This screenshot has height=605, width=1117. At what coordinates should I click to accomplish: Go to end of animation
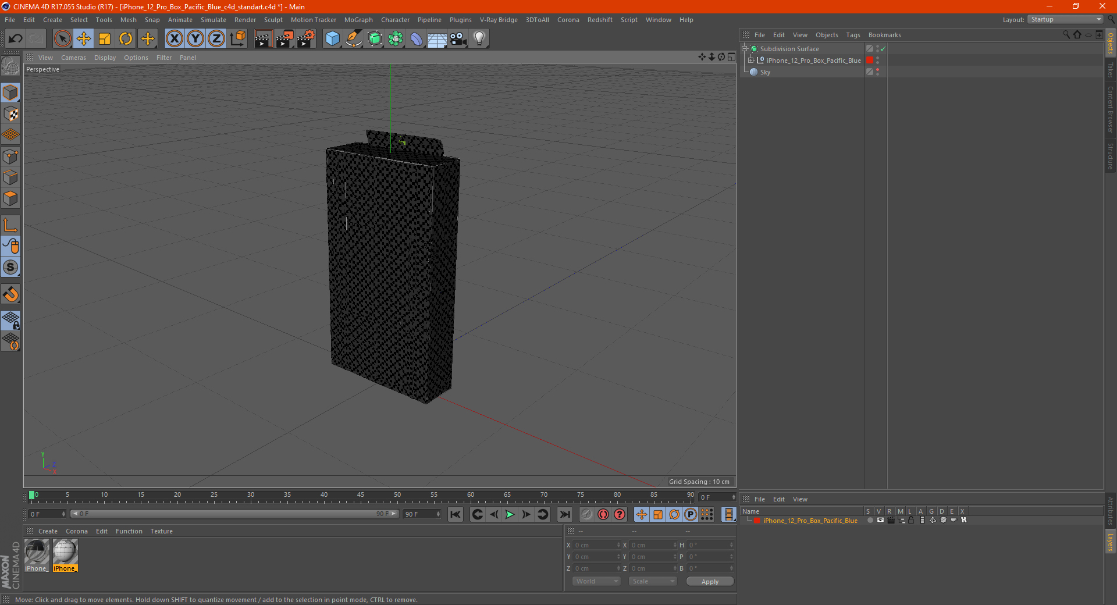tap(564, 514)
